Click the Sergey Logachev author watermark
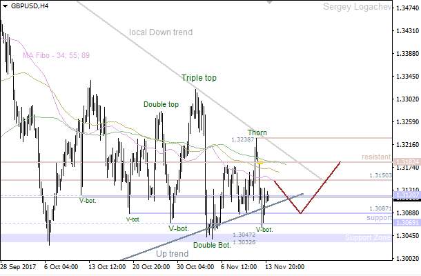Screen dimensions: 421x276 click(x=362, y=7)
